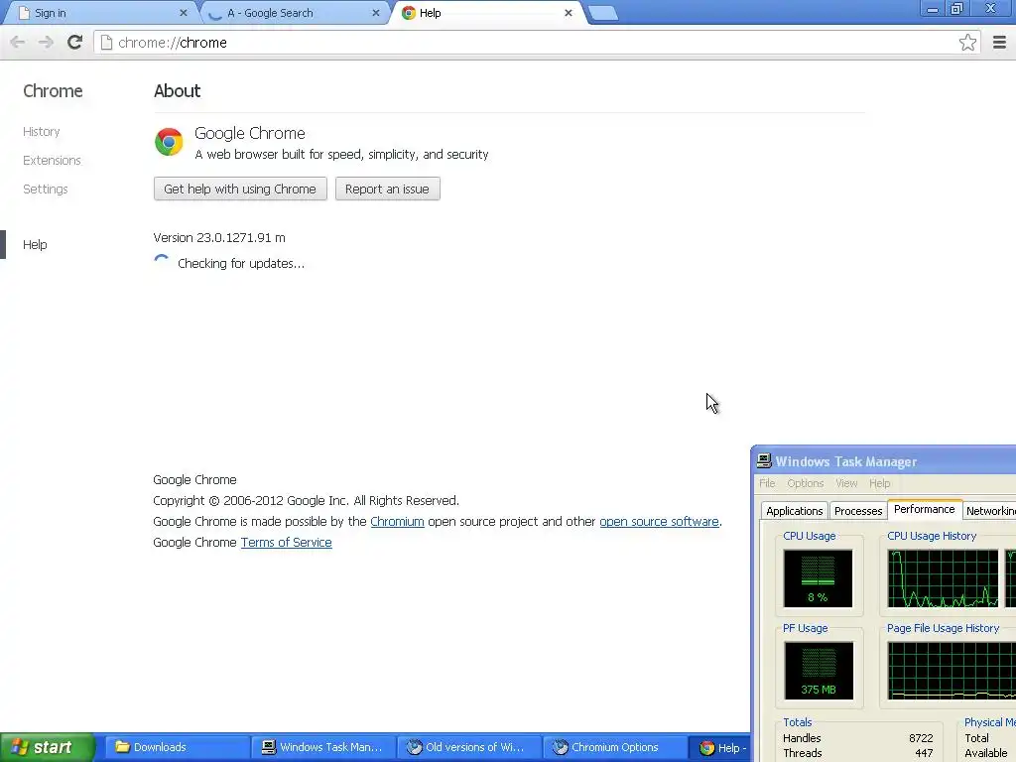Open the Terms of Service link

coord(287,543)
